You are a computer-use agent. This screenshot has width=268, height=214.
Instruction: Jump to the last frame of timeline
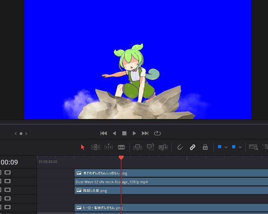coord(145,133)
